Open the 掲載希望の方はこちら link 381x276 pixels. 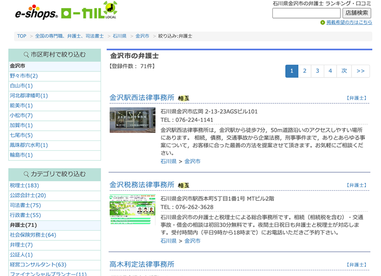(x=349, y=22)
